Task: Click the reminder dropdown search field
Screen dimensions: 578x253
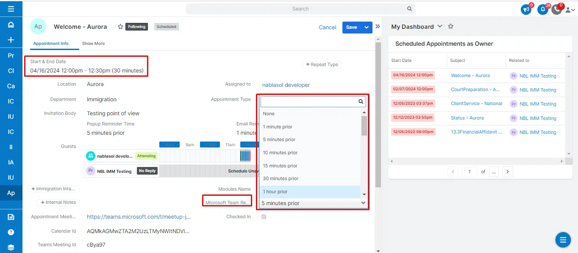Action: coord(309,102)
